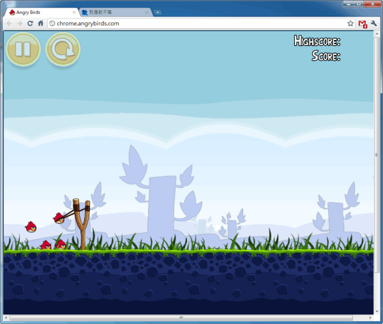This screenshot has width=383, height=324.
Task: Open the Chrome wrench settings menu
Action: 373,24
